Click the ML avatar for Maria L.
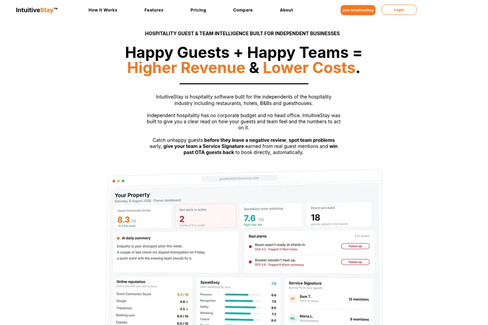The width and height of the screenshot is (488, 325). point(293,318)
